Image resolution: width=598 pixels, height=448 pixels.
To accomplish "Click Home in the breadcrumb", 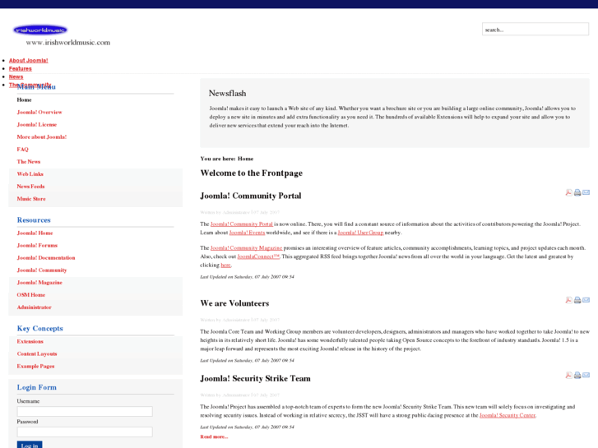I will [x=245, y=159].
